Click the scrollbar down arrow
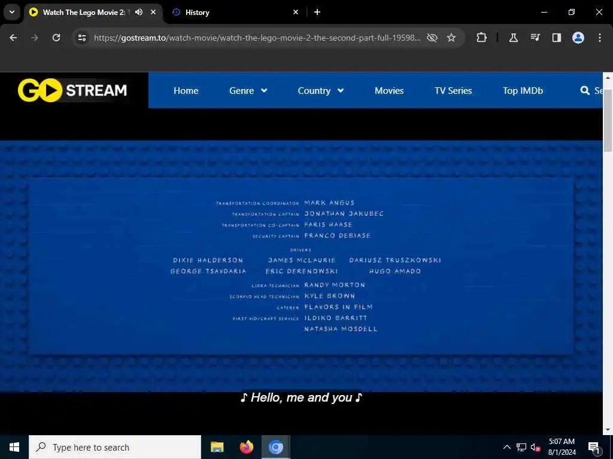 pyautogui.click(x=608, y=430)
